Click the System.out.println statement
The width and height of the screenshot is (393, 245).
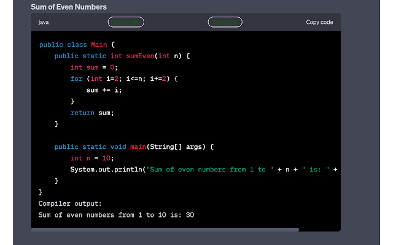point(203,170)
